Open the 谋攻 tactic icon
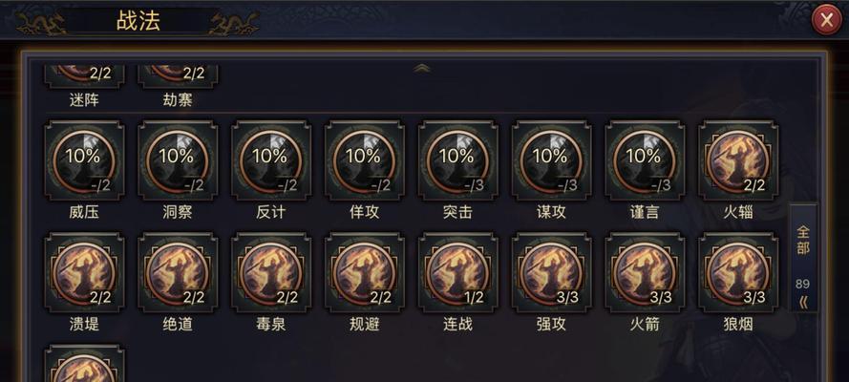This screenshot has height=382, width=849. pyautogui.click(x=551, y=160)
